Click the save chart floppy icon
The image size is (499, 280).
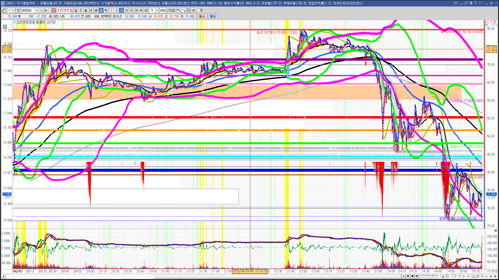tap(189, 10)
